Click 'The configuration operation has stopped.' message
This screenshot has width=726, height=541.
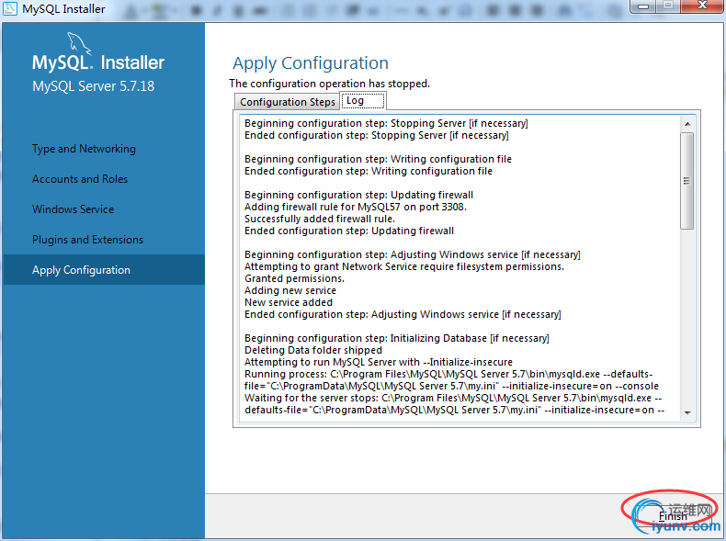coord(329,84)
